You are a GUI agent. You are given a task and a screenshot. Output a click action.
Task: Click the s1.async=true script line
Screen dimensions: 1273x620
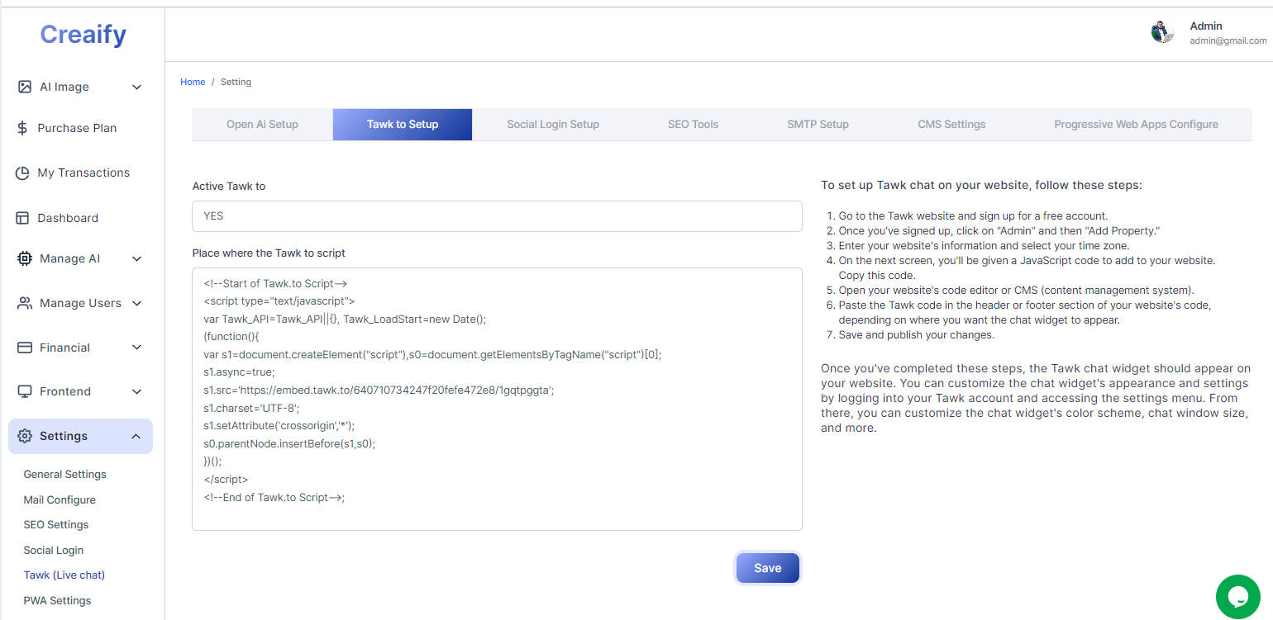(241, 372)
